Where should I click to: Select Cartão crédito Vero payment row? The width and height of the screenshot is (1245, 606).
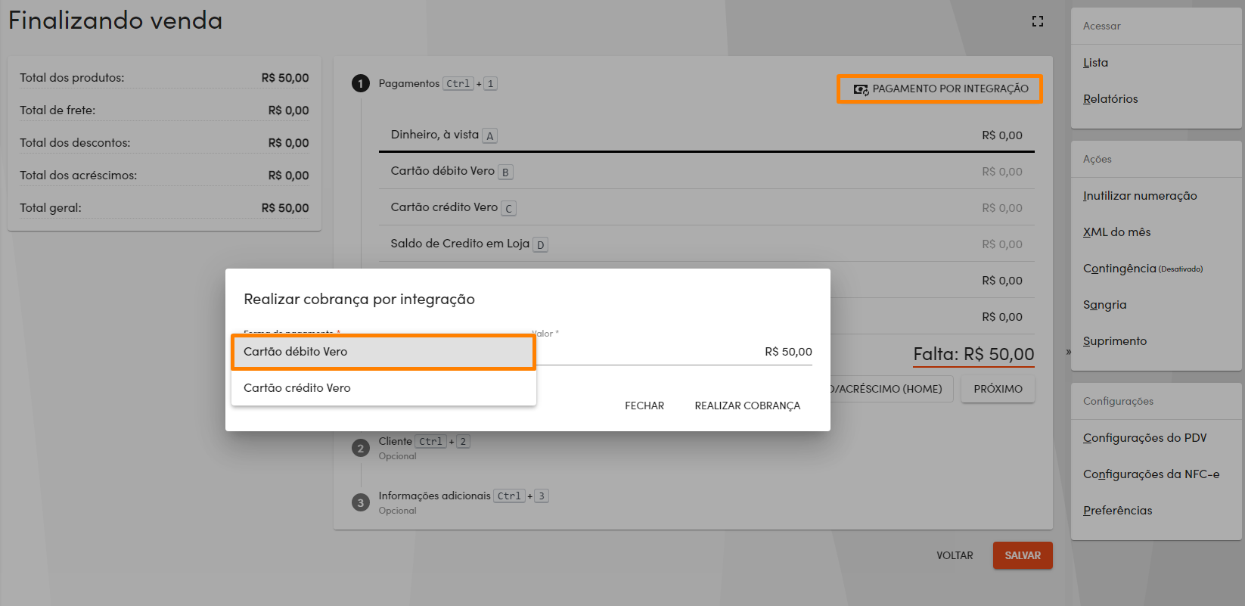[706, 207]
